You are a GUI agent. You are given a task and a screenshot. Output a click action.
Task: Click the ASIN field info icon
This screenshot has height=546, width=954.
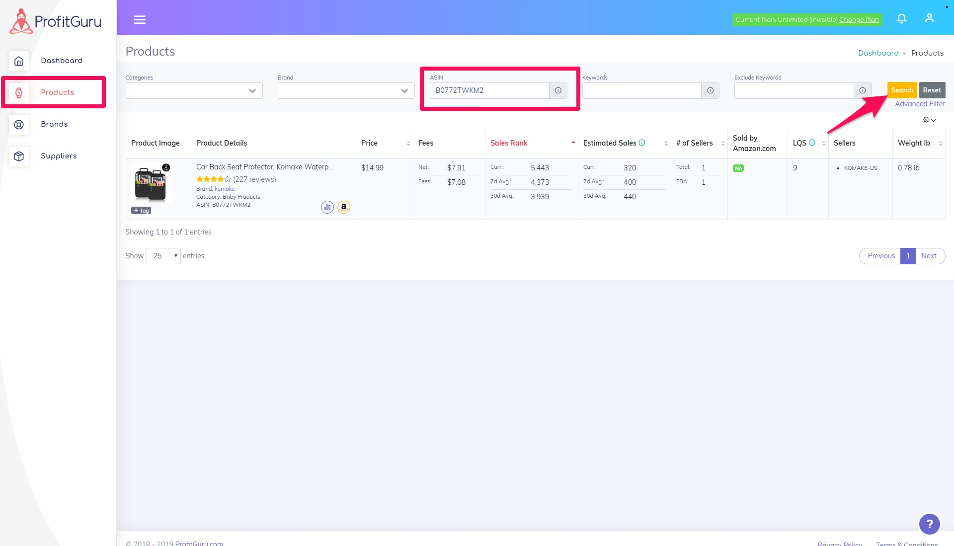(x=558, y=90)
